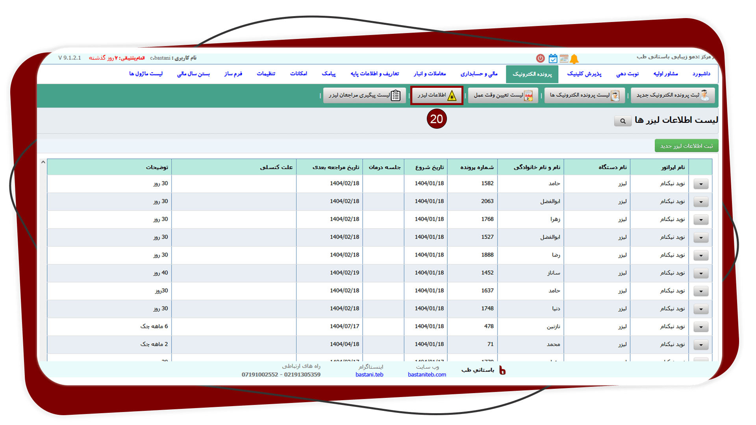This screenshot has width=756, height=425.
Task: Open the نوبت دهی menu tab
Action: [x=628, y=74]
